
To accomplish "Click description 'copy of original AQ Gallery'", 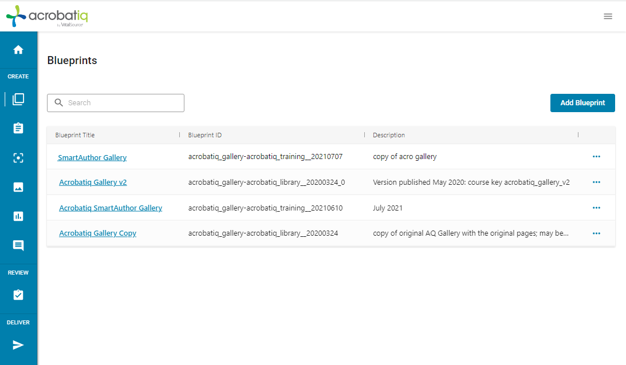I will (x=471, y=233).
